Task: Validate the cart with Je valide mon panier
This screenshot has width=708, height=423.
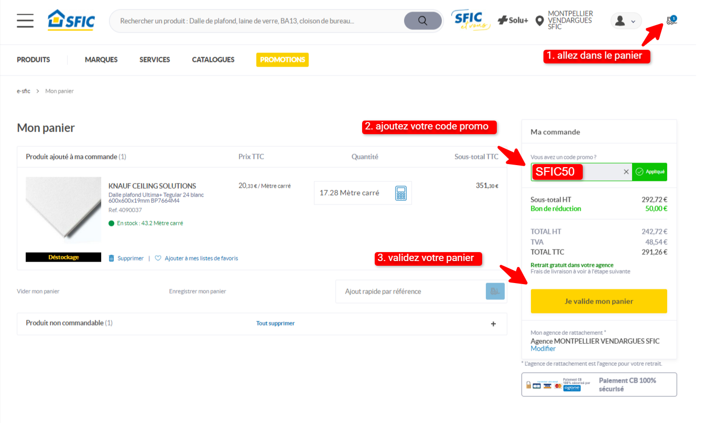Action: coord(598,301)
